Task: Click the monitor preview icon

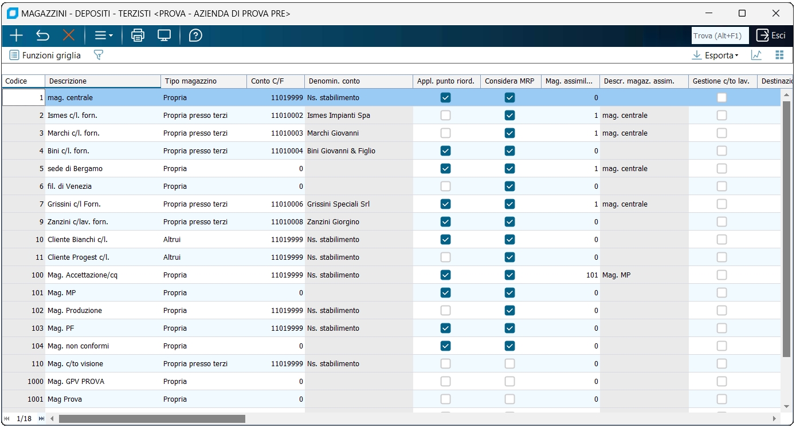Action: click(x=164, y=35)
